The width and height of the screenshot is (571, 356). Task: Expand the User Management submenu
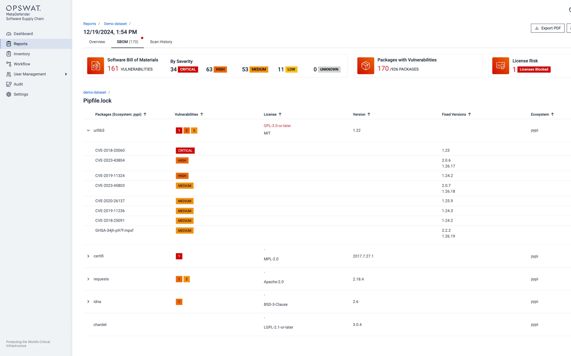click(66, 74)
